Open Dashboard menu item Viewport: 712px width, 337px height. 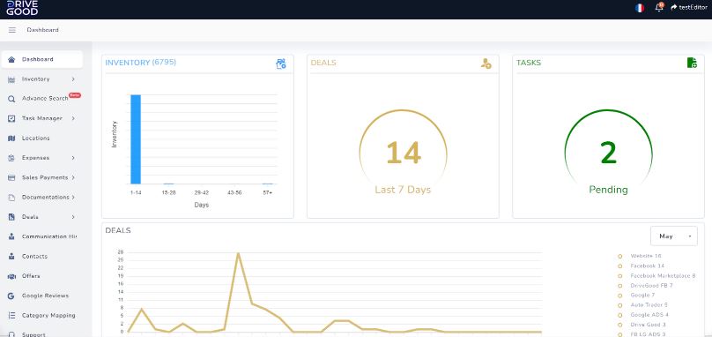click(x=42, y=59)
